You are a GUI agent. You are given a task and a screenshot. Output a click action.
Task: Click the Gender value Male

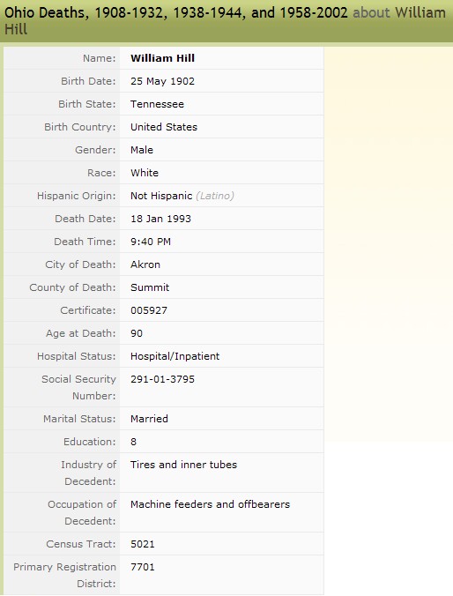tap(142, 150)
